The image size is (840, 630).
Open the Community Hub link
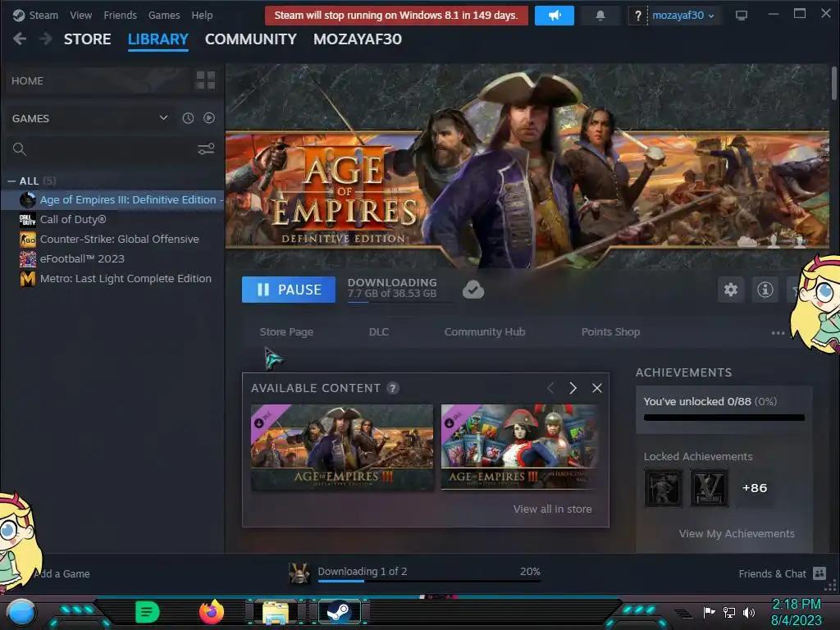[484, 331]
